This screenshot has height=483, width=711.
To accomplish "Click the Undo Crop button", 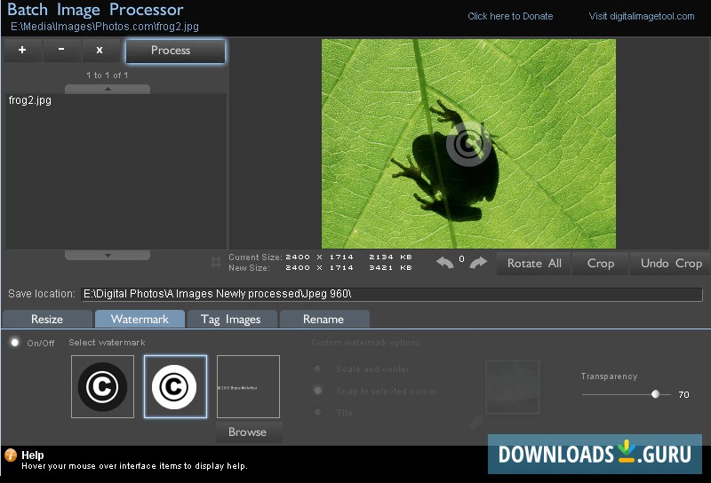I will pyautogui.click(x=671, y=263).
